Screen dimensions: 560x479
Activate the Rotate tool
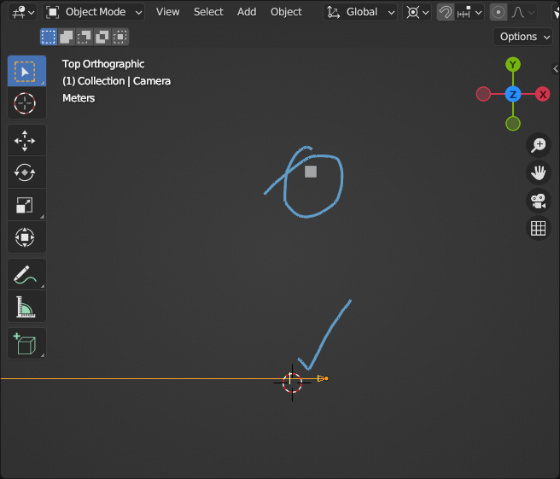tap(26, 172)
